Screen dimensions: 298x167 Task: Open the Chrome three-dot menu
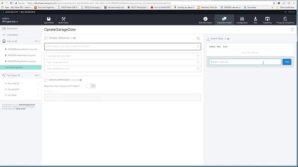point(294,3)
